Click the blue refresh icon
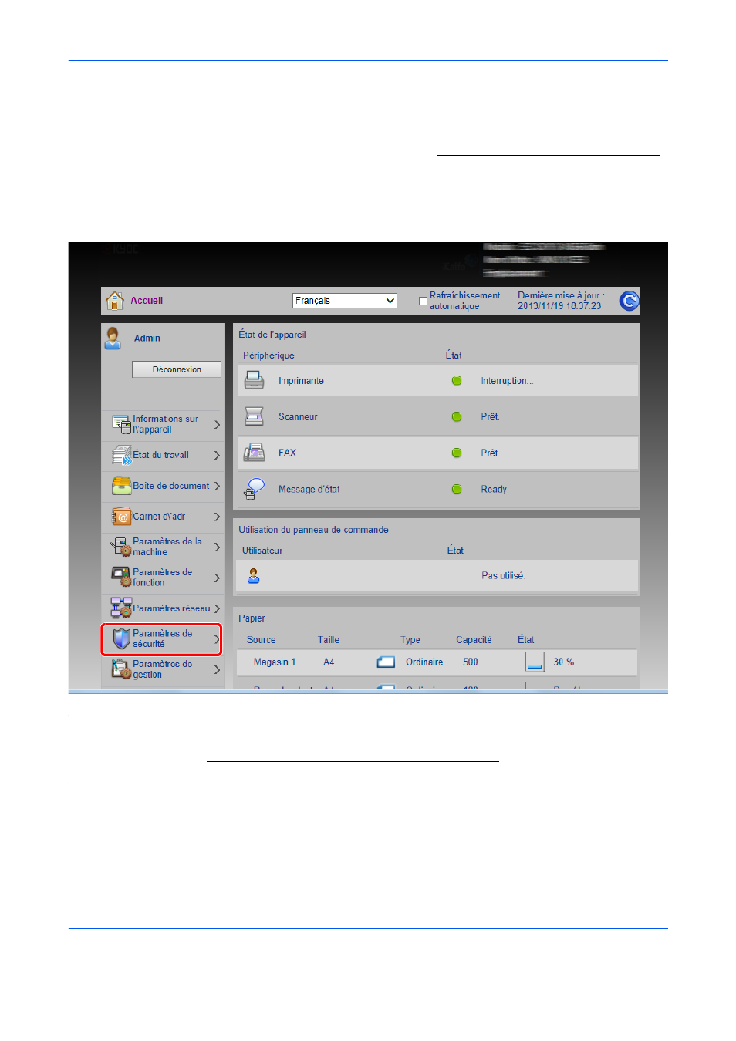Viewport: 736px width, 1041px height. pyautogui.click(x=629, y=301)
